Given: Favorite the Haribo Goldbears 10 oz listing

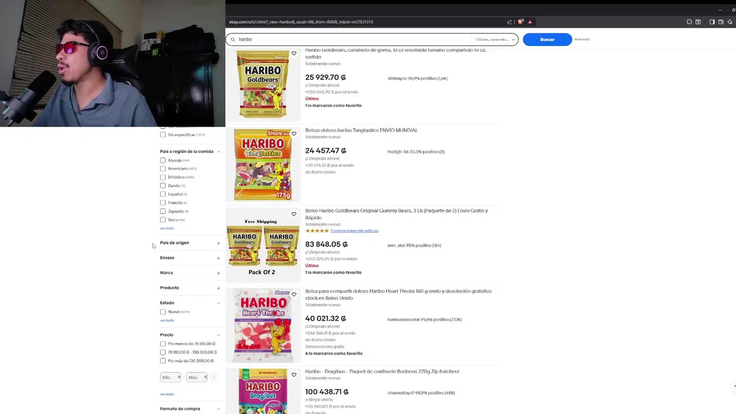Looking at the screenshot, I should [x=294, y=53].
